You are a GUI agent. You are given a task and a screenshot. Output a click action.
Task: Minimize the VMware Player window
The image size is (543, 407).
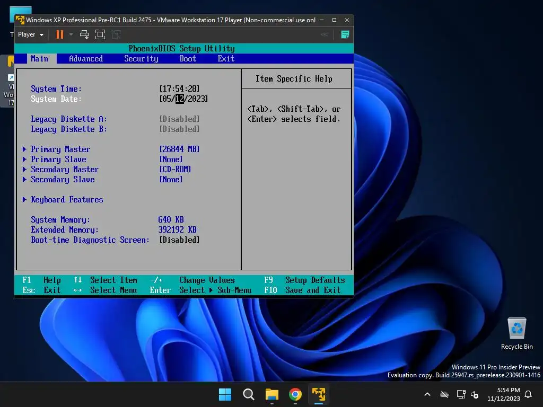coord(322,20)
